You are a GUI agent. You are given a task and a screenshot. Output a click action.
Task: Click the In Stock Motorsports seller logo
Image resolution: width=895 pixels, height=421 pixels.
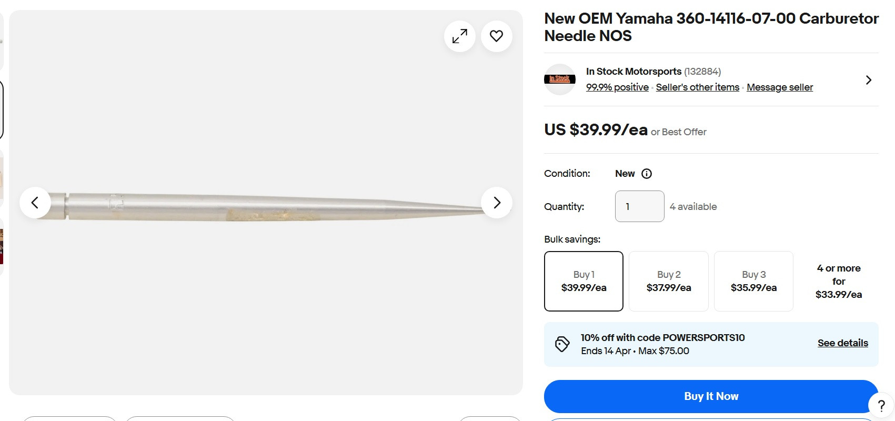click(x=559, y=79)
